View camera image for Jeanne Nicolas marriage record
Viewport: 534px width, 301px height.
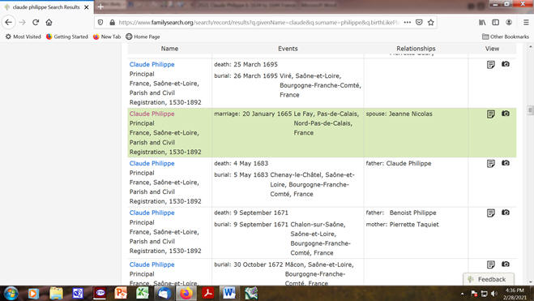coord(506,114)
